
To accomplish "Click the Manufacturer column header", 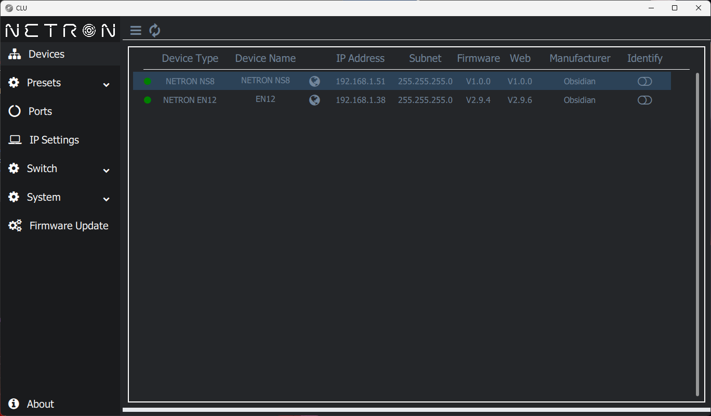I will (x=580, y=58).
